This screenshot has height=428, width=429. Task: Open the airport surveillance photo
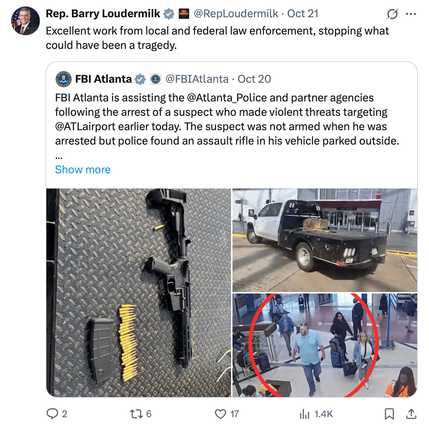click(325, 345)
